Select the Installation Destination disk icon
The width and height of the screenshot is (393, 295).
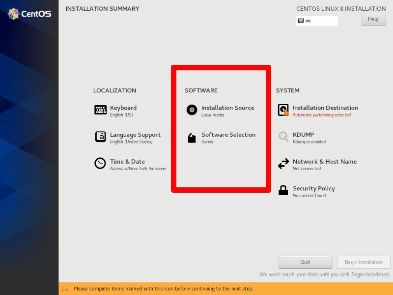click(284, 110)
